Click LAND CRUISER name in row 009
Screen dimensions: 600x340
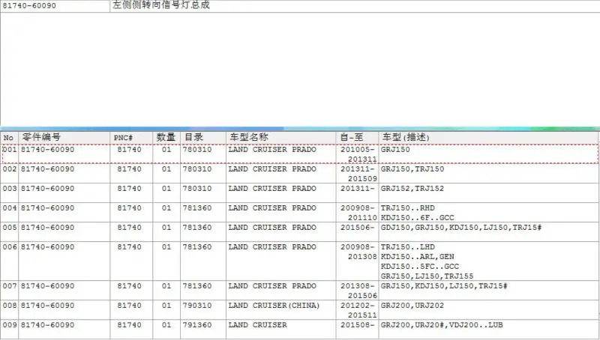257,325
